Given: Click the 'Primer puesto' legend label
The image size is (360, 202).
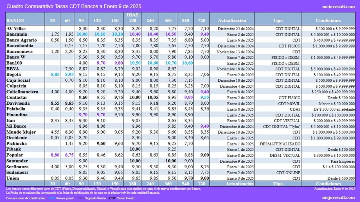Looking at the screenshot, I should point(65,198).
